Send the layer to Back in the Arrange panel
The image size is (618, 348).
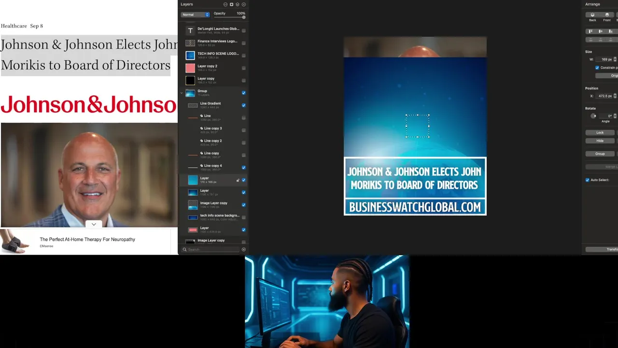coord(592,15)
